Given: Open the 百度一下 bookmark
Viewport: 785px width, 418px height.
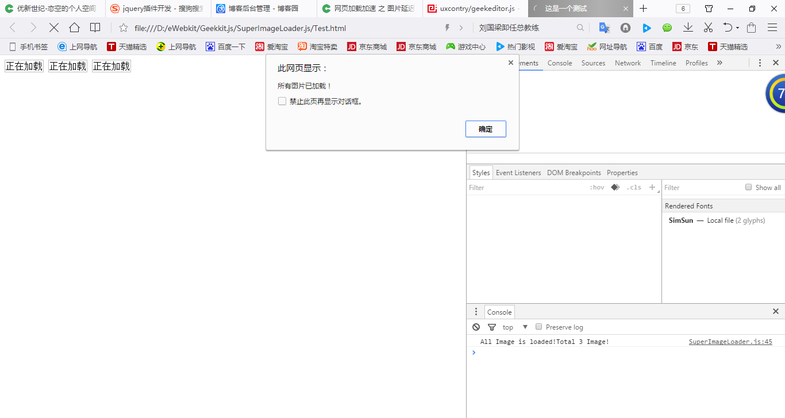Looking at the screenshot, I should [226, 47].
